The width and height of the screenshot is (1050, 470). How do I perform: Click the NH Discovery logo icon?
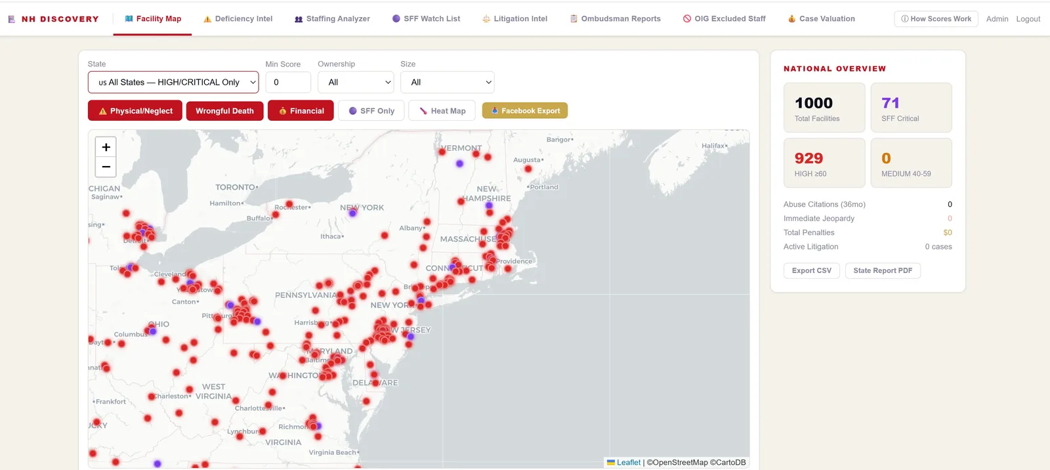click(x=11, y=19)
